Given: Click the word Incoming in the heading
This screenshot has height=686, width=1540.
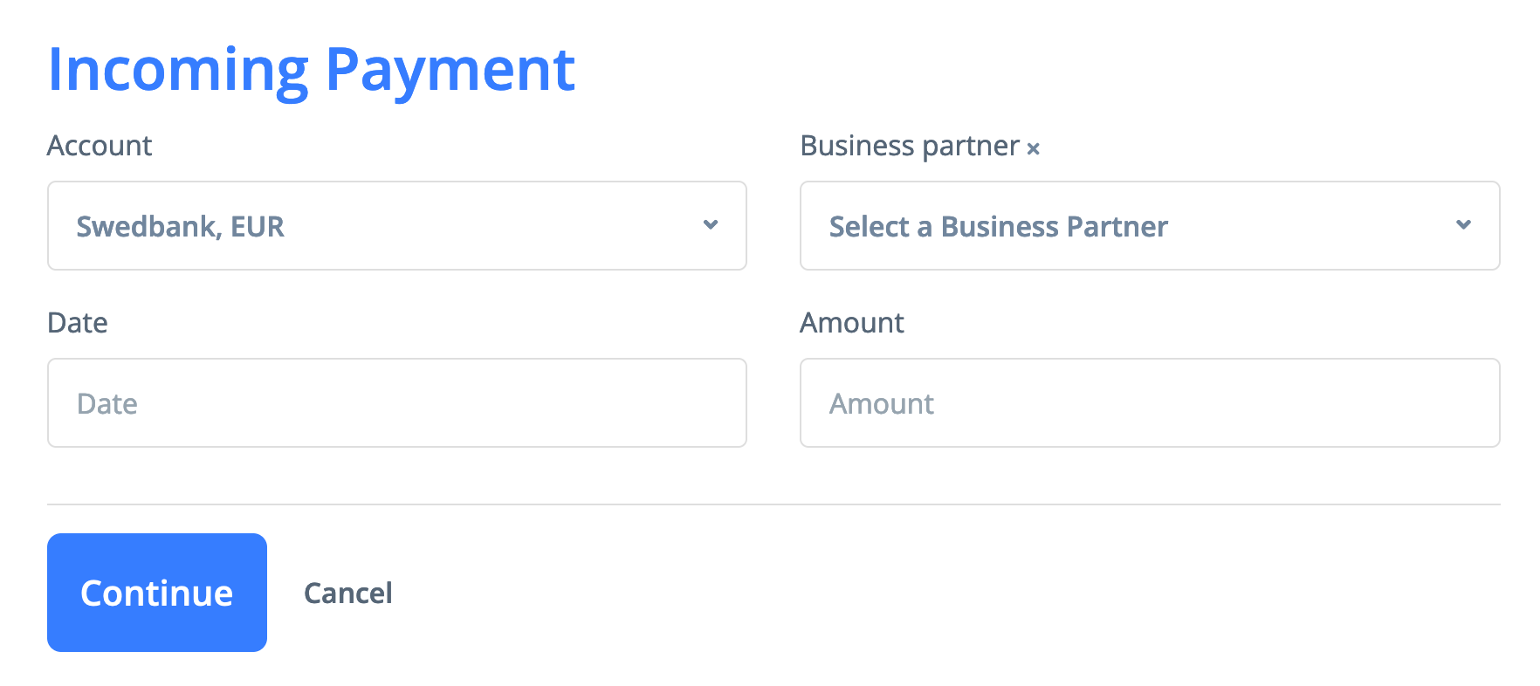Looking at the screenshot, I should [178, 70].
